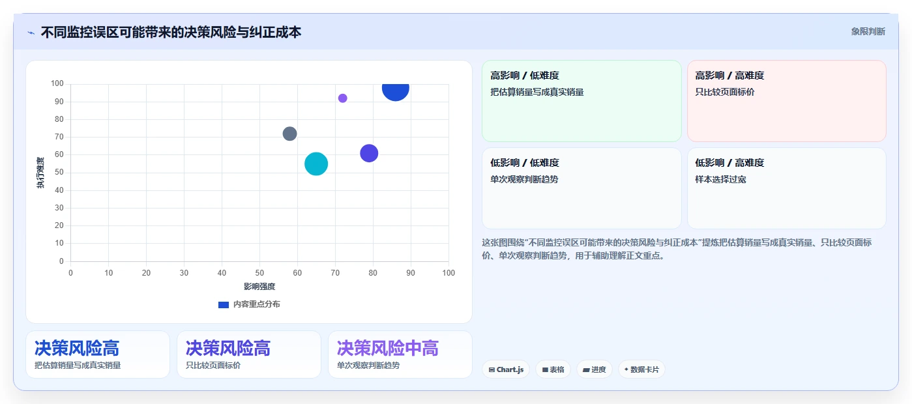Screen dimensions: 912x404
Task: Click the gray bubble in the chart
Action: click(x=290, y=134)
